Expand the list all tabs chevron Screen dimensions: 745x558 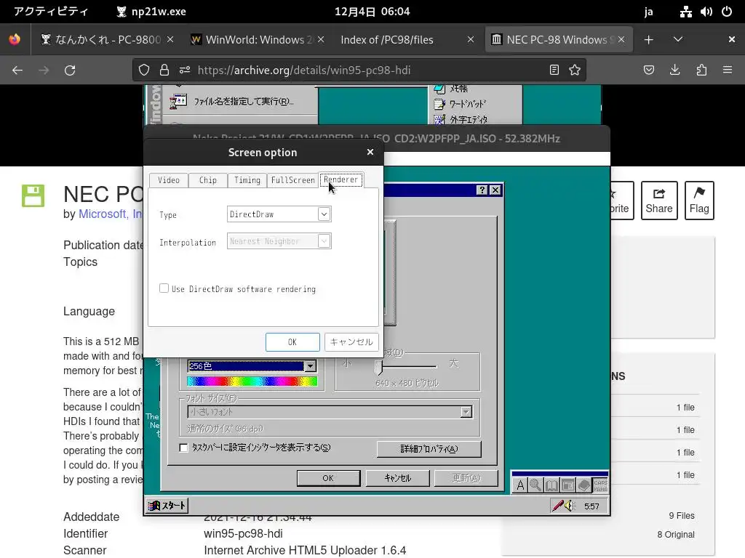(678, 39)
